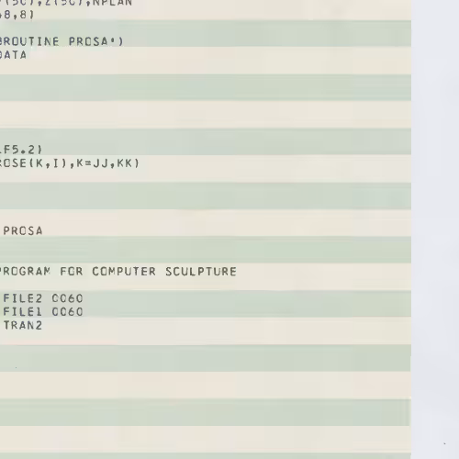Select the DATA text line

(13, 55)
